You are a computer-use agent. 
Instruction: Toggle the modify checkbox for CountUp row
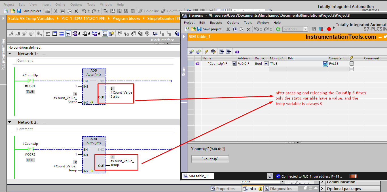point(352,64)
